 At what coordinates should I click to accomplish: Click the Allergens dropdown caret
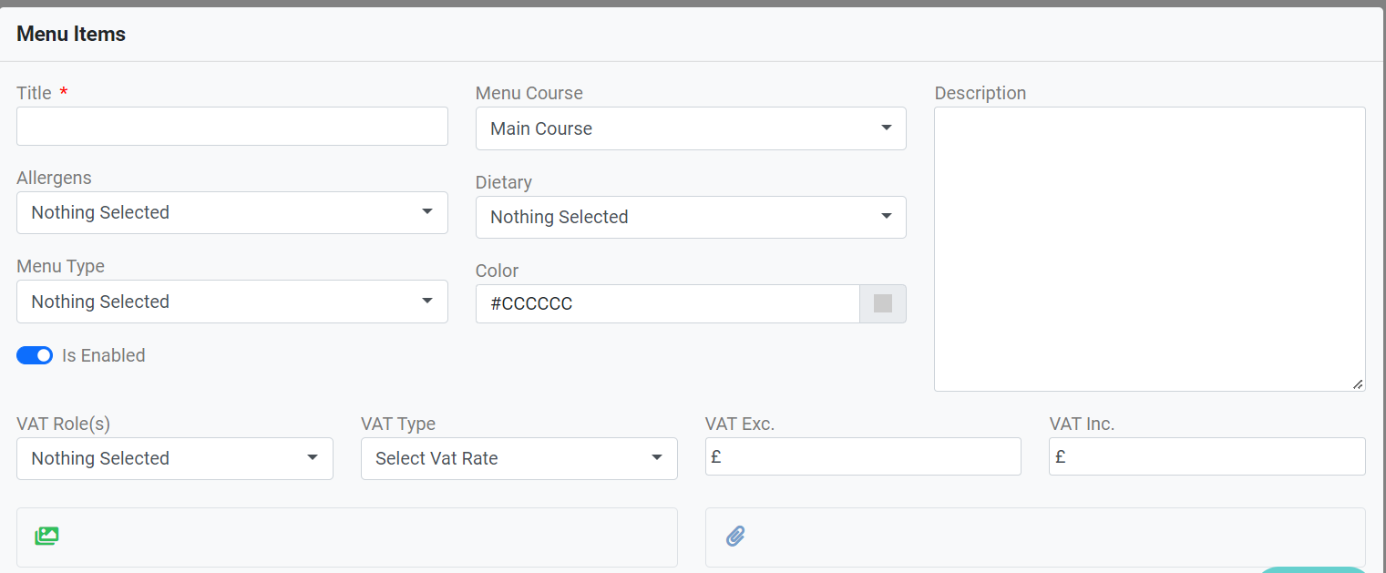(x=427, y=211)
